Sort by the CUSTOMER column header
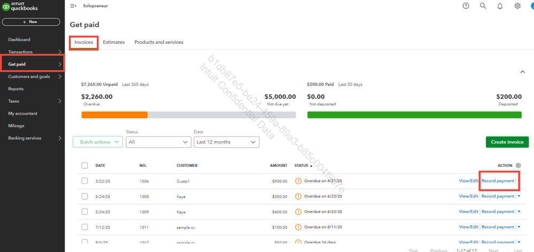This screenshot has height=252, width=534. (x=187, y=165)
